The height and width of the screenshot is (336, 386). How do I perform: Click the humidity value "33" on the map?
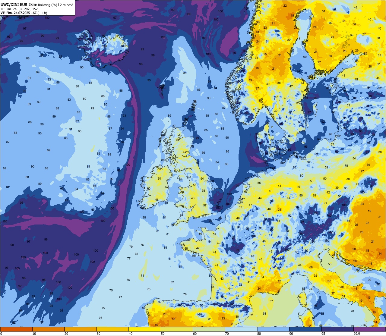[379, 55]
